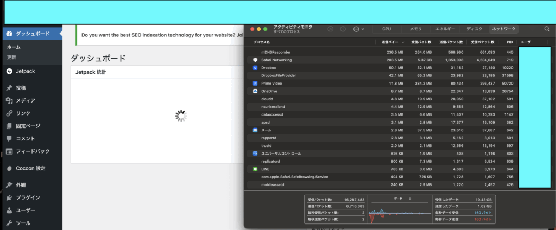Click the Jetpack lightning icon
The height and width of the screenshot is (230, 556).
(x=9, y=71)
